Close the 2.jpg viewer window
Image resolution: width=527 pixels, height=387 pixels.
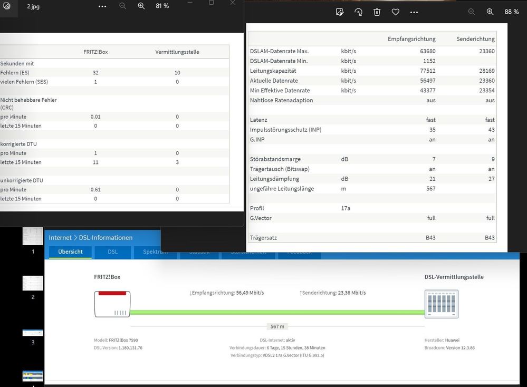[233, 3]
